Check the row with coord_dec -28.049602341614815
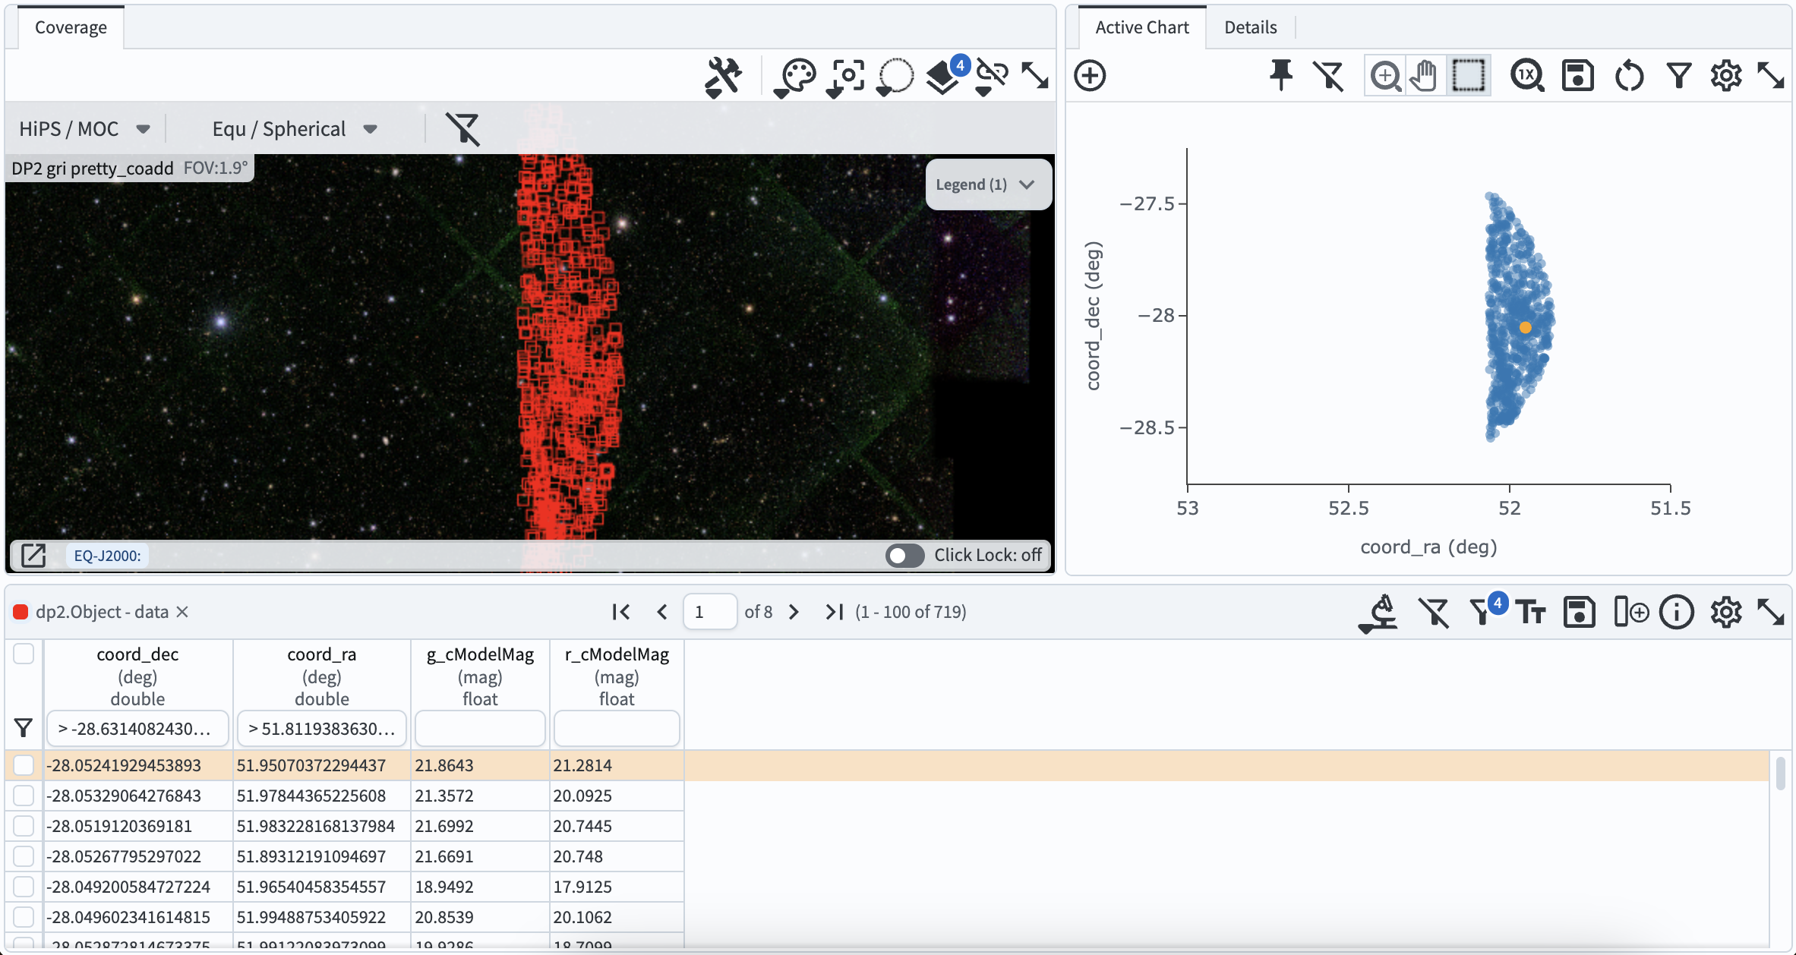The image size is (1796, 955). [x=24, y=917]
